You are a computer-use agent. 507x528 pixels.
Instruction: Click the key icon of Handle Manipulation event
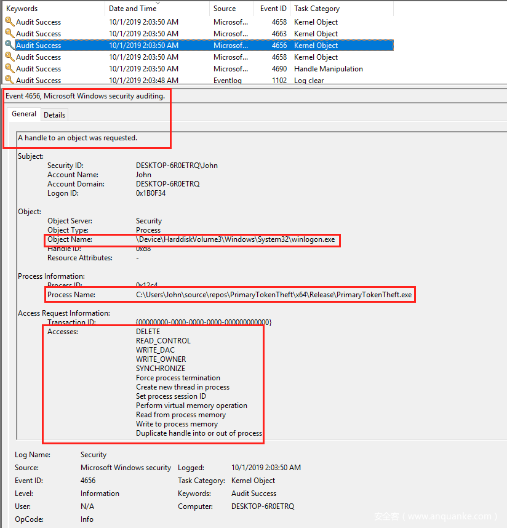click(9, 69)
